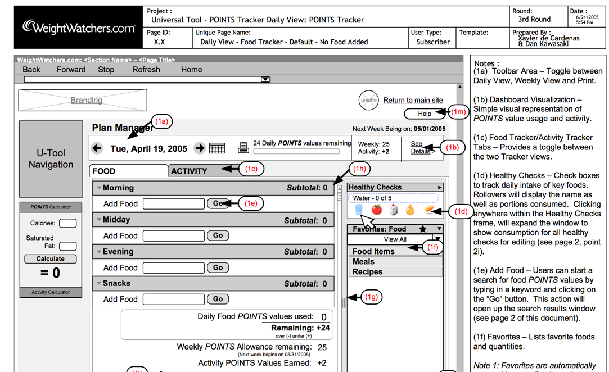This screenshot has width=609, height=372.
Task: Open the View All dropdown
Action: point(437,239)
